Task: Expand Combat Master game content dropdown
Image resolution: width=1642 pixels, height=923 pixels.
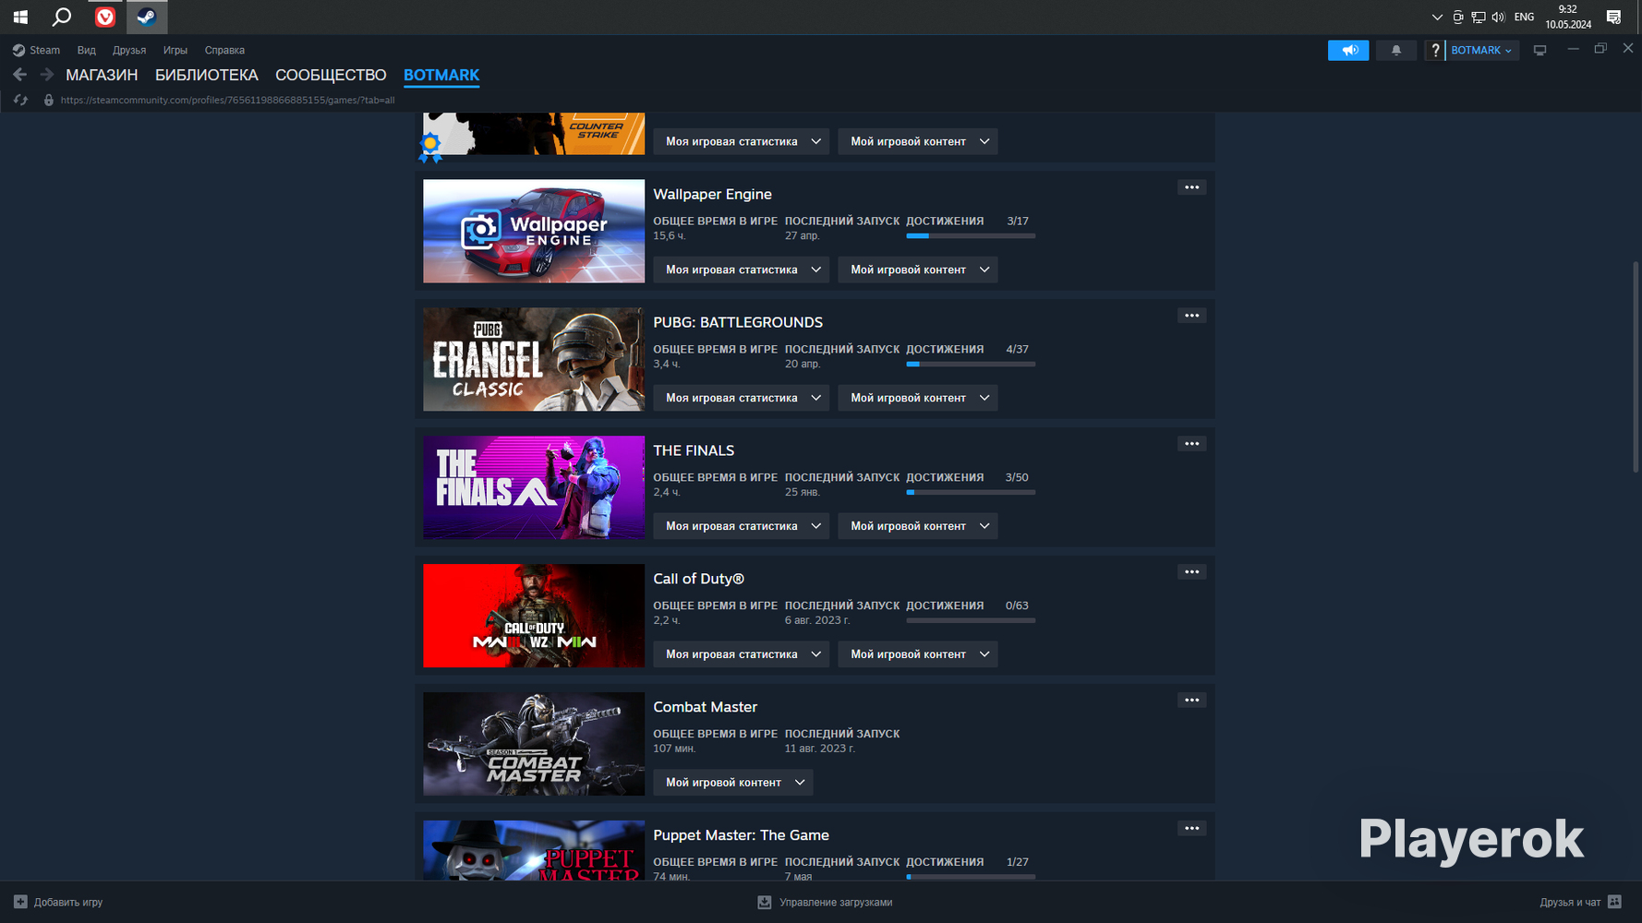Action: pos(733,783)
